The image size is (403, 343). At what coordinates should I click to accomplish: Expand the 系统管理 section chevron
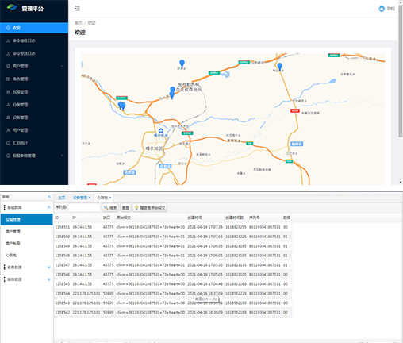(49, 279)
